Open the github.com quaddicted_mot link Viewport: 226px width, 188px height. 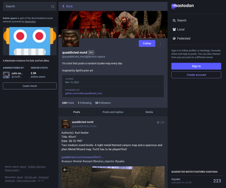(x=84, y=94)
